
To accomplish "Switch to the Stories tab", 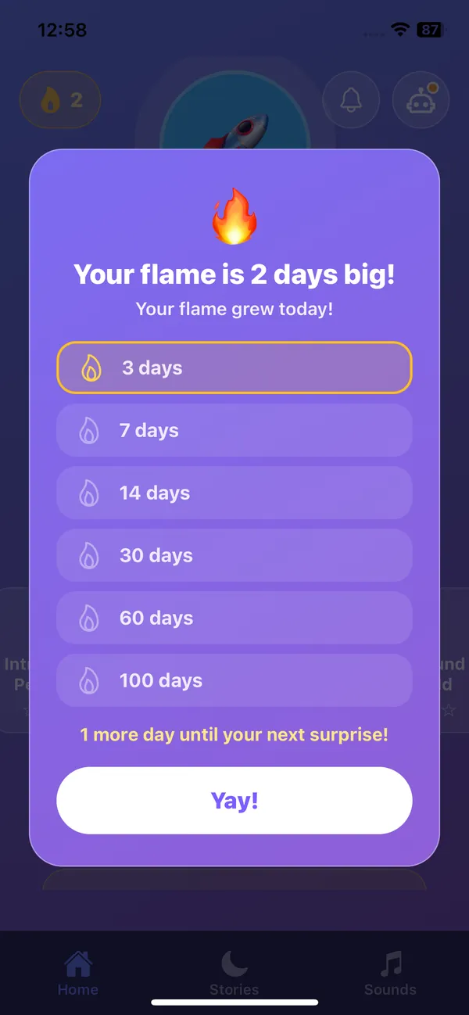I will pos(234,974).
